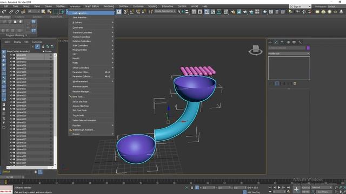Expand the IK Solvers submenu
The height and width of the screenshot is (194, 346).
tap(91, 23)
